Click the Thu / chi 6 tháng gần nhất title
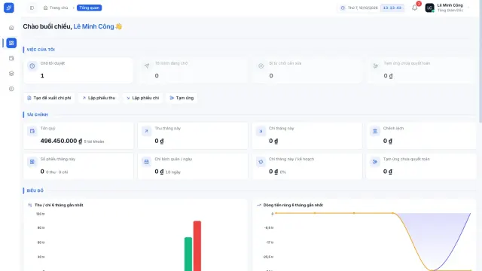Image resolution: width=482 pixels, height=271 pixels. (59, 205)
